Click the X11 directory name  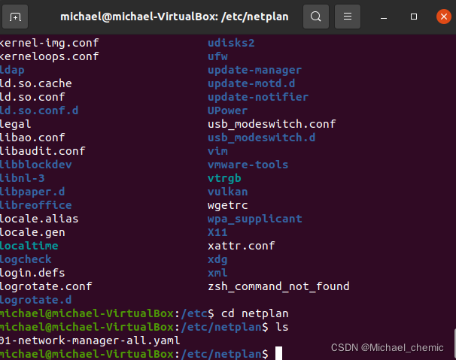217,232
